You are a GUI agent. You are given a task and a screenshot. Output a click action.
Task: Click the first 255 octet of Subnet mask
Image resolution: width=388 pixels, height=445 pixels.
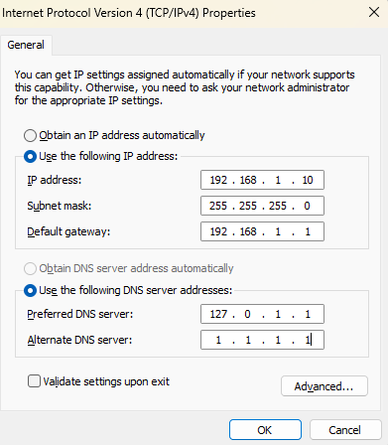(218, 206)
